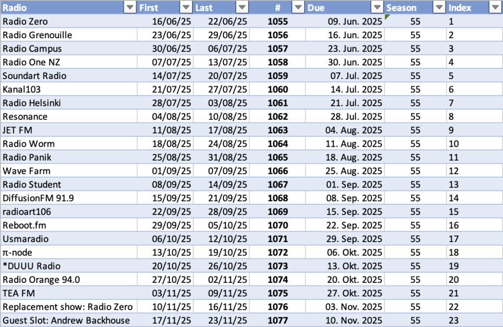Open the Due column filter dropdown
Screen dimensions: 503x327
(x=377, y=8)
